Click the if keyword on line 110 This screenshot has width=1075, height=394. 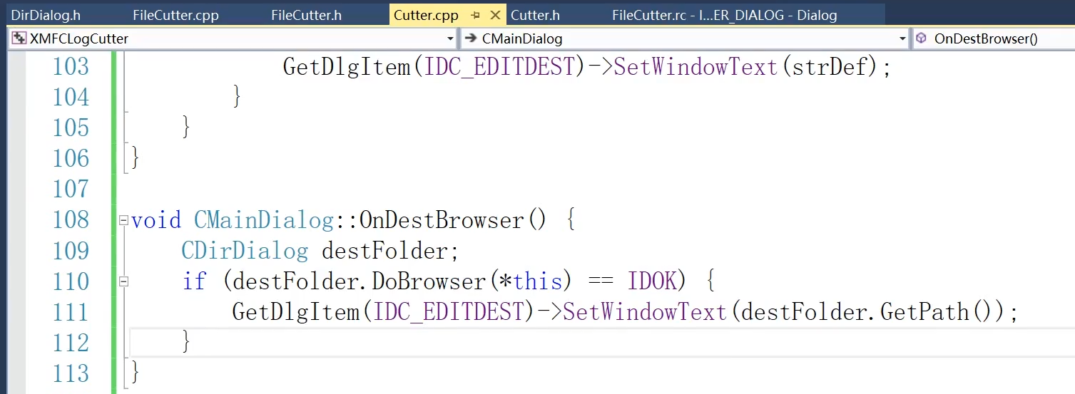(x=194, y=281)
